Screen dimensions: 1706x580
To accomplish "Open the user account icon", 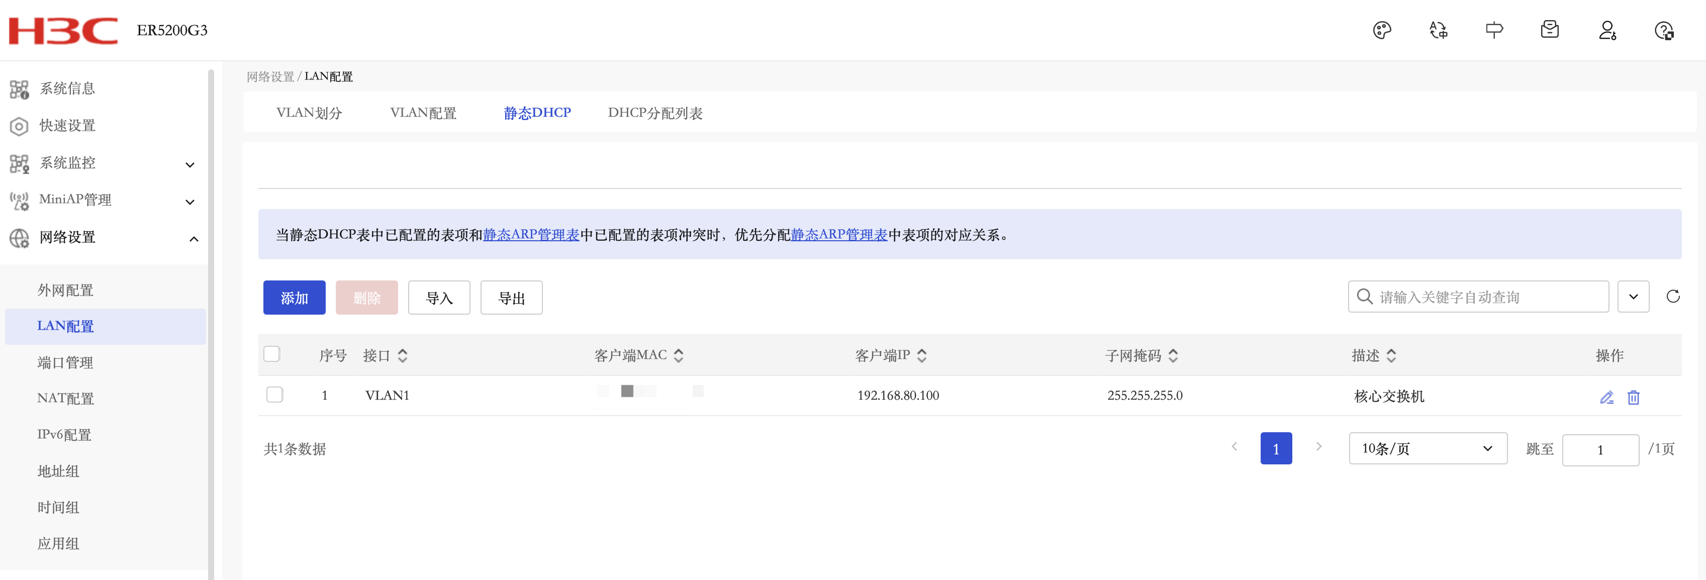I will [x=1607, y=31].
